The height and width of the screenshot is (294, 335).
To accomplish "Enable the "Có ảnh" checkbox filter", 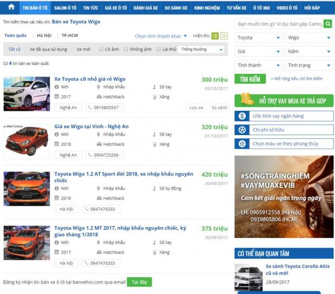I will coord(102,49).
